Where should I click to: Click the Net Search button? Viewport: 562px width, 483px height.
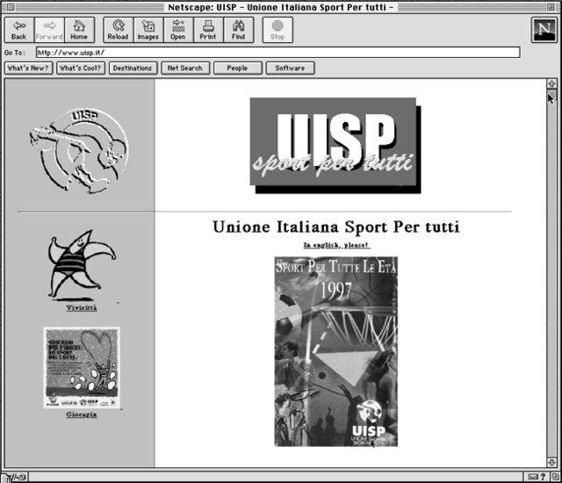(x=185, y=68)
